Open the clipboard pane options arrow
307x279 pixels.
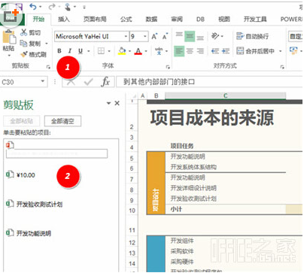point(108,103)
